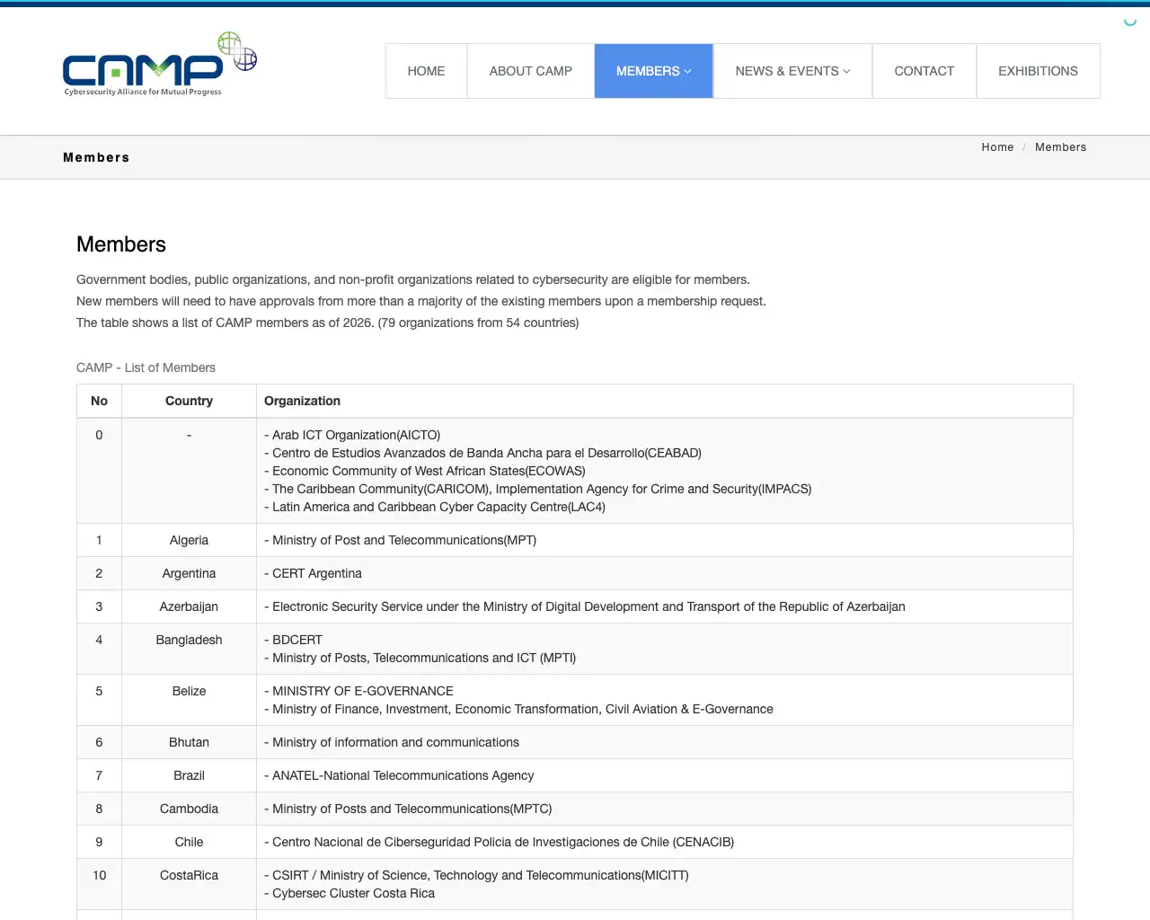Click the Members breadcrumb item
The image size is (1150, 920).
pyautogui.click(x=1060, y=147)
